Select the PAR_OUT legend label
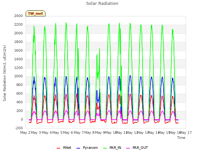This screenshot has height=154, width=205. [140, 148]
